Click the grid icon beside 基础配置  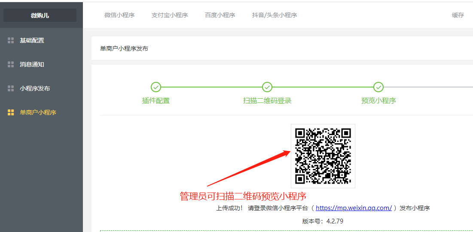(x=11, y=40)
